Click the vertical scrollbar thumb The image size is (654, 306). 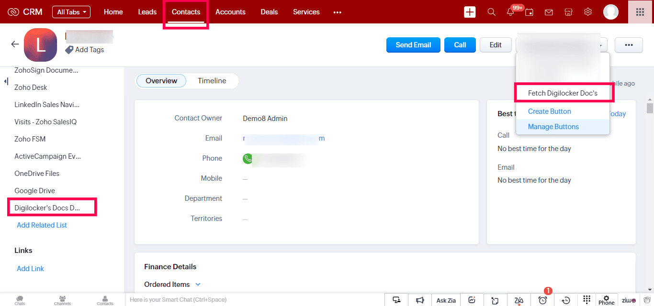(650, 108)
